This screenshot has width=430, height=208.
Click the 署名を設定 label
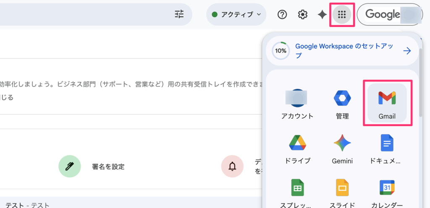[108, 166]
